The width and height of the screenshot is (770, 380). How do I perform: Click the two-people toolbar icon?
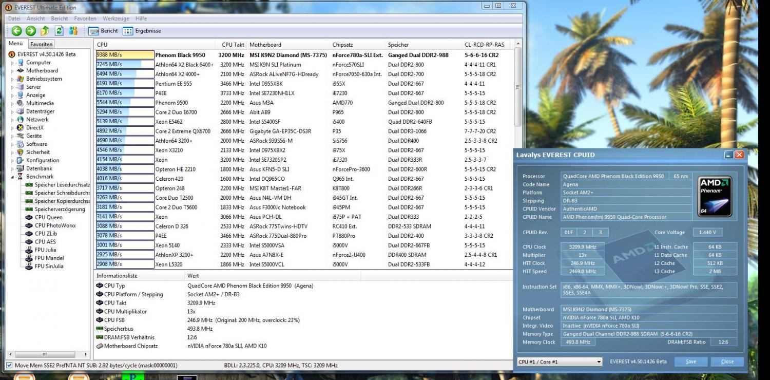73,31
